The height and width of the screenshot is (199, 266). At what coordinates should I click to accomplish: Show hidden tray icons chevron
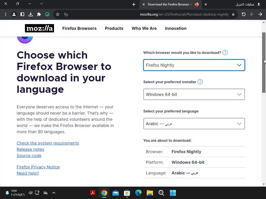point(54,193)
